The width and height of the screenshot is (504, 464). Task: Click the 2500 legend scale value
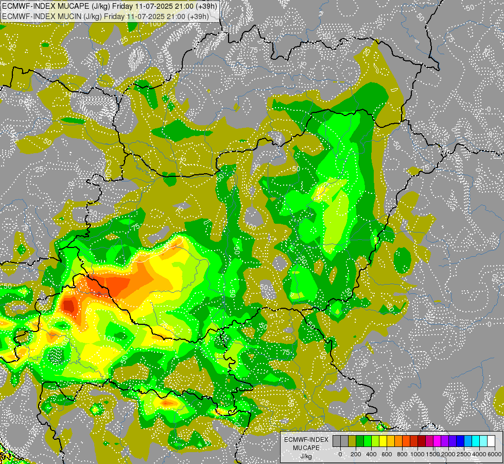tap(464, 454)
